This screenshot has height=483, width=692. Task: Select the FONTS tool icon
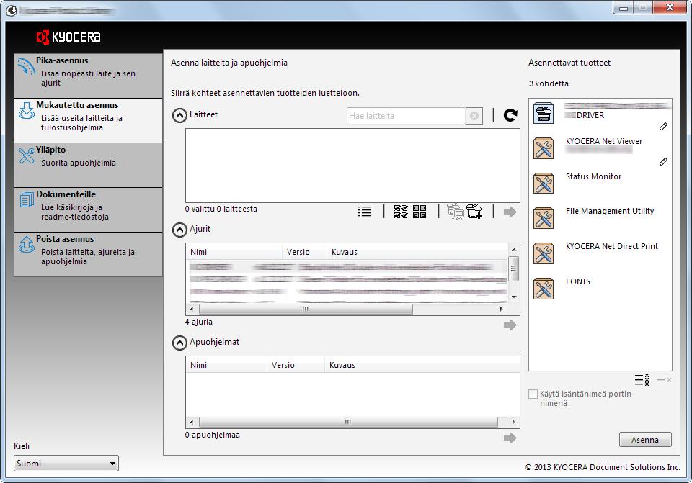pos(544,289)
